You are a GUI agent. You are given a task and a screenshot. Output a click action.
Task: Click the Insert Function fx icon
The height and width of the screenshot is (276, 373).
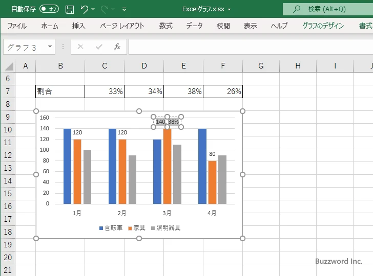coord(117,47)
